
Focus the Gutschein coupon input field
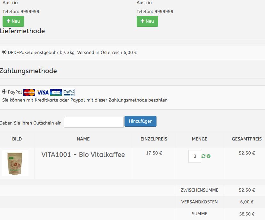click(94, 122)
